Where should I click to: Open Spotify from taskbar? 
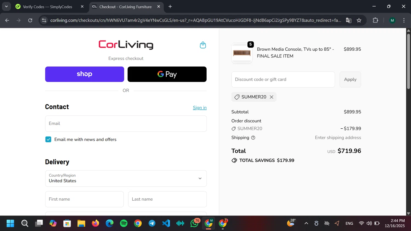[124, 223]
